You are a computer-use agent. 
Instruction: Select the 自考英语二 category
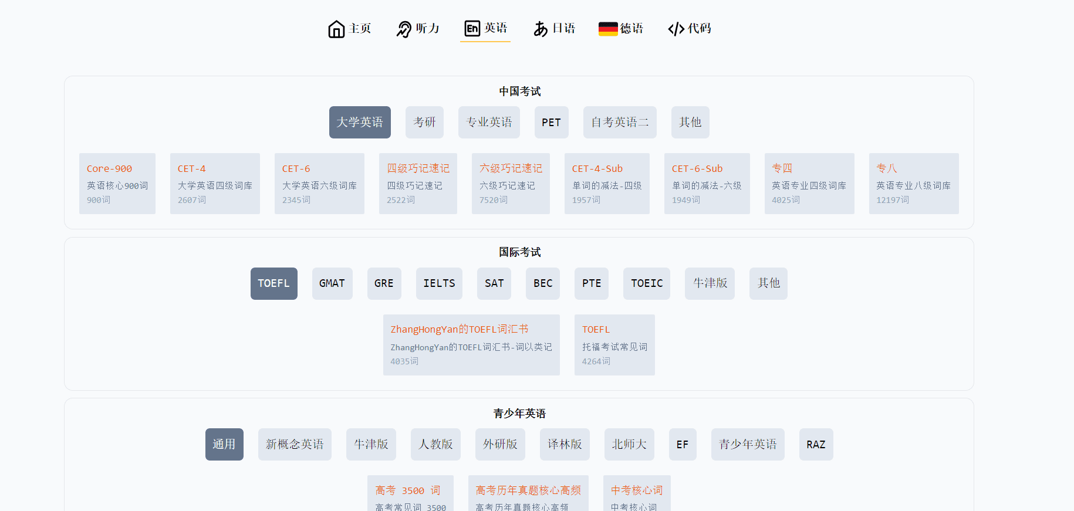(x=620, y=122)
